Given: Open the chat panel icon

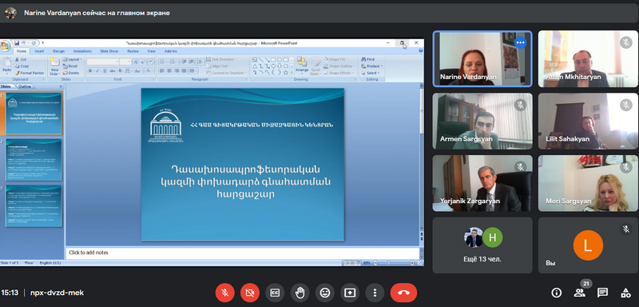Looking at the screenshot, I should 602,293.
